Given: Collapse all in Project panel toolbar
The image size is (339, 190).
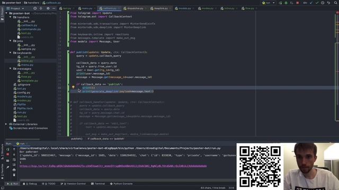Looking at the screenshot, I should coord(41,8).
